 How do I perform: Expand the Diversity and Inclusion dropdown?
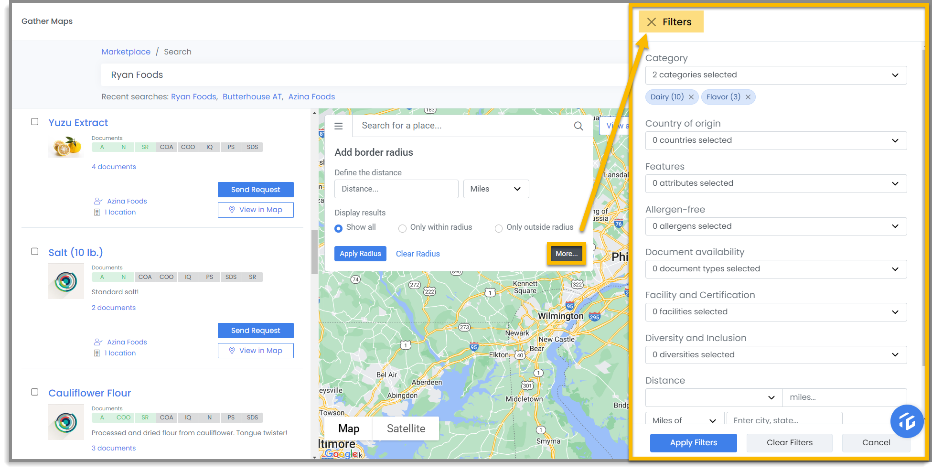click(776, 355)
